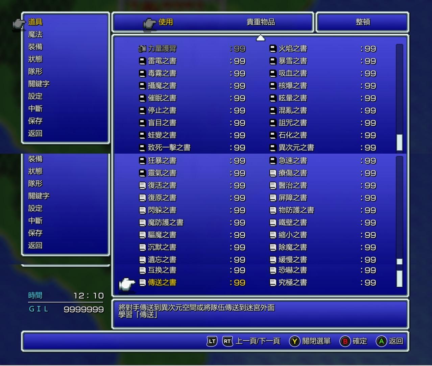Click the white book icon beside 復活之書
This screenshot has height=366, width=432.
click(x=142, y=186)
